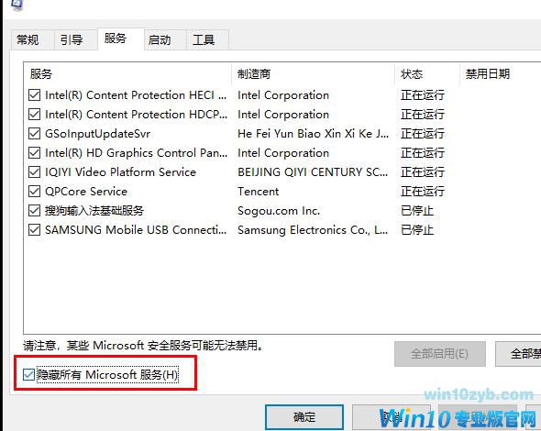Sort list by 制造商 column

[x=314, y=74]
